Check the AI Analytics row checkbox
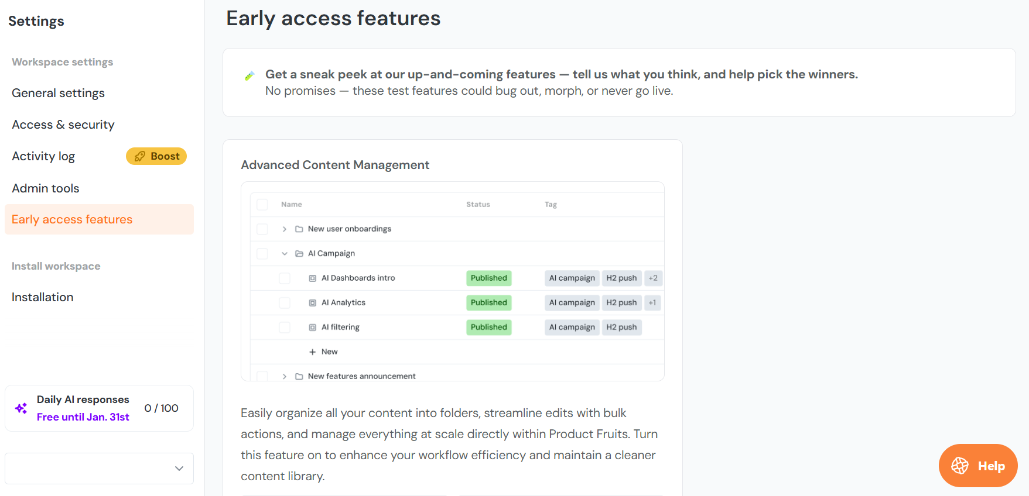This screenshot has width=1029, height=496. (285, 303)
